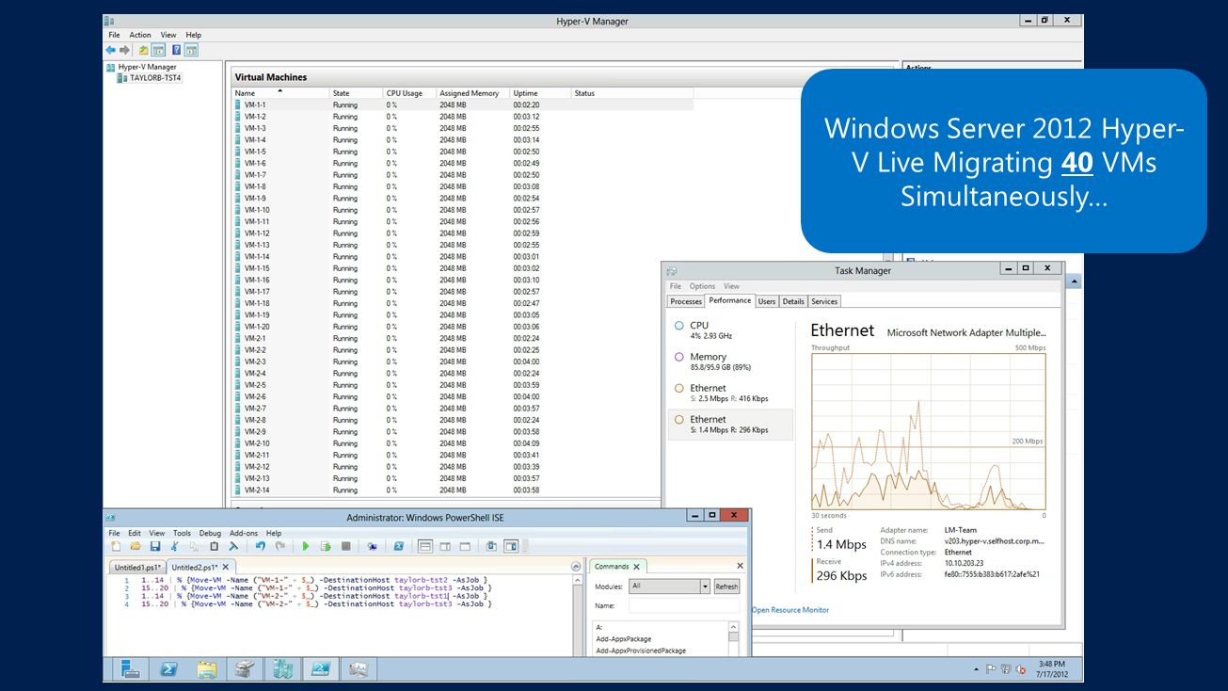The width and height of the screenshot is (1228, 691).
Task: Sort virtual machines by the State column
Action: click(x=356, y=93)
